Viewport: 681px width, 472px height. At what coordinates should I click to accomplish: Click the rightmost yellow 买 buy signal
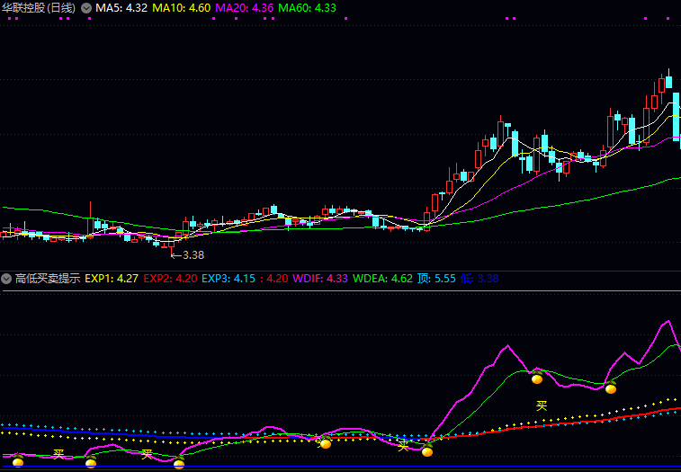(x=542, y=405)
